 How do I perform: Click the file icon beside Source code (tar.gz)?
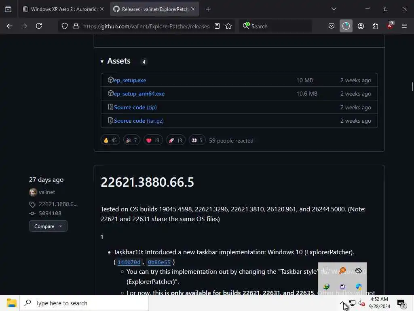pyautogui.click(x=111, y=120)
